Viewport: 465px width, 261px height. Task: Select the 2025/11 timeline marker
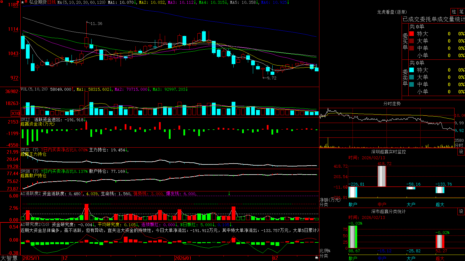click(31, 258)
